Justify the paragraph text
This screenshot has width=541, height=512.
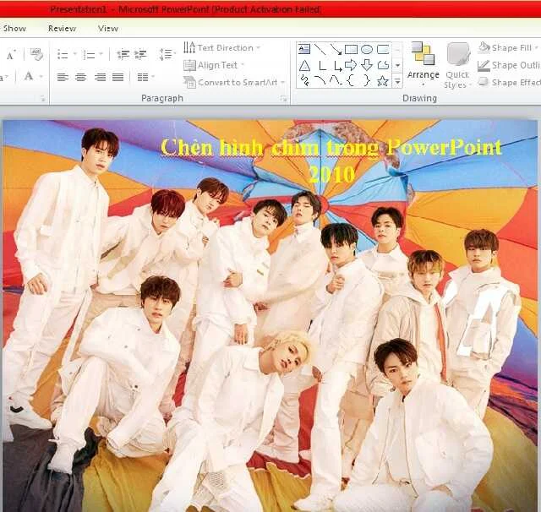118,77
